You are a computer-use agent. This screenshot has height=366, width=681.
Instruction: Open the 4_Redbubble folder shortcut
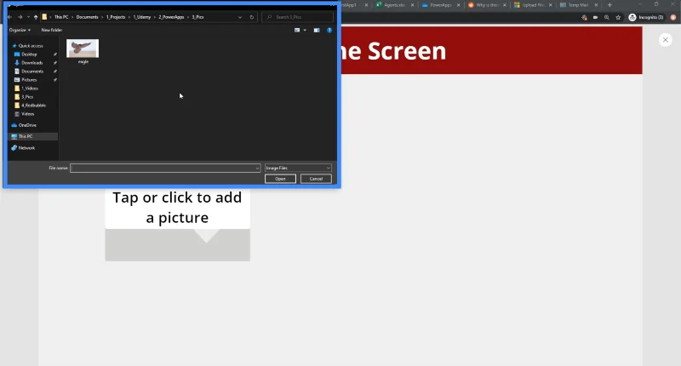(x=33, y=105)
